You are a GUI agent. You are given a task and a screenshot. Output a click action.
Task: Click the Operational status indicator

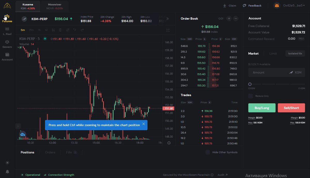pos(31,175)
